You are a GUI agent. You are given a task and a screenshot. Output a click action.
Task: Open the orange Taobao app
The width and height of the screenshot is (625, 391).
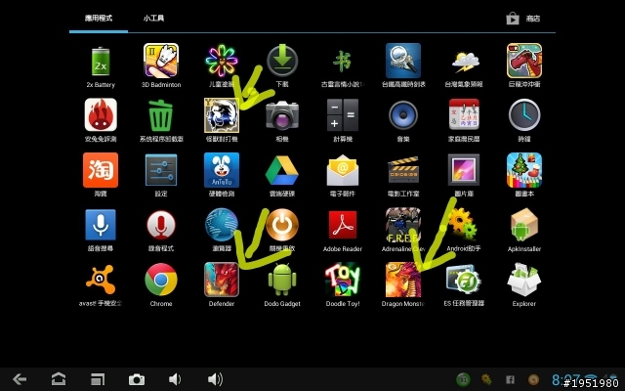[101, 170]
